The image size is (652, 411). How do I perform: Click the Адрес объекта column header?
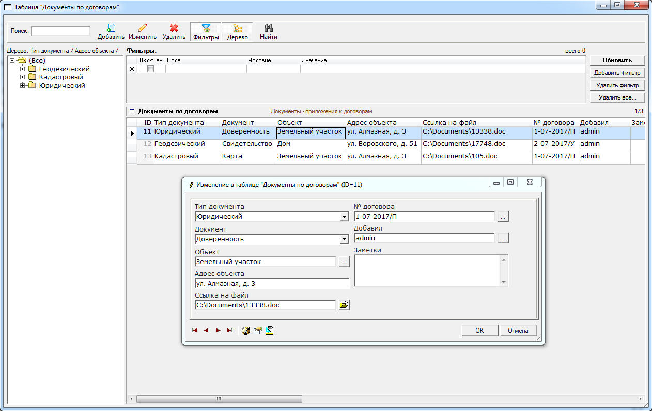tap(371, 123)
